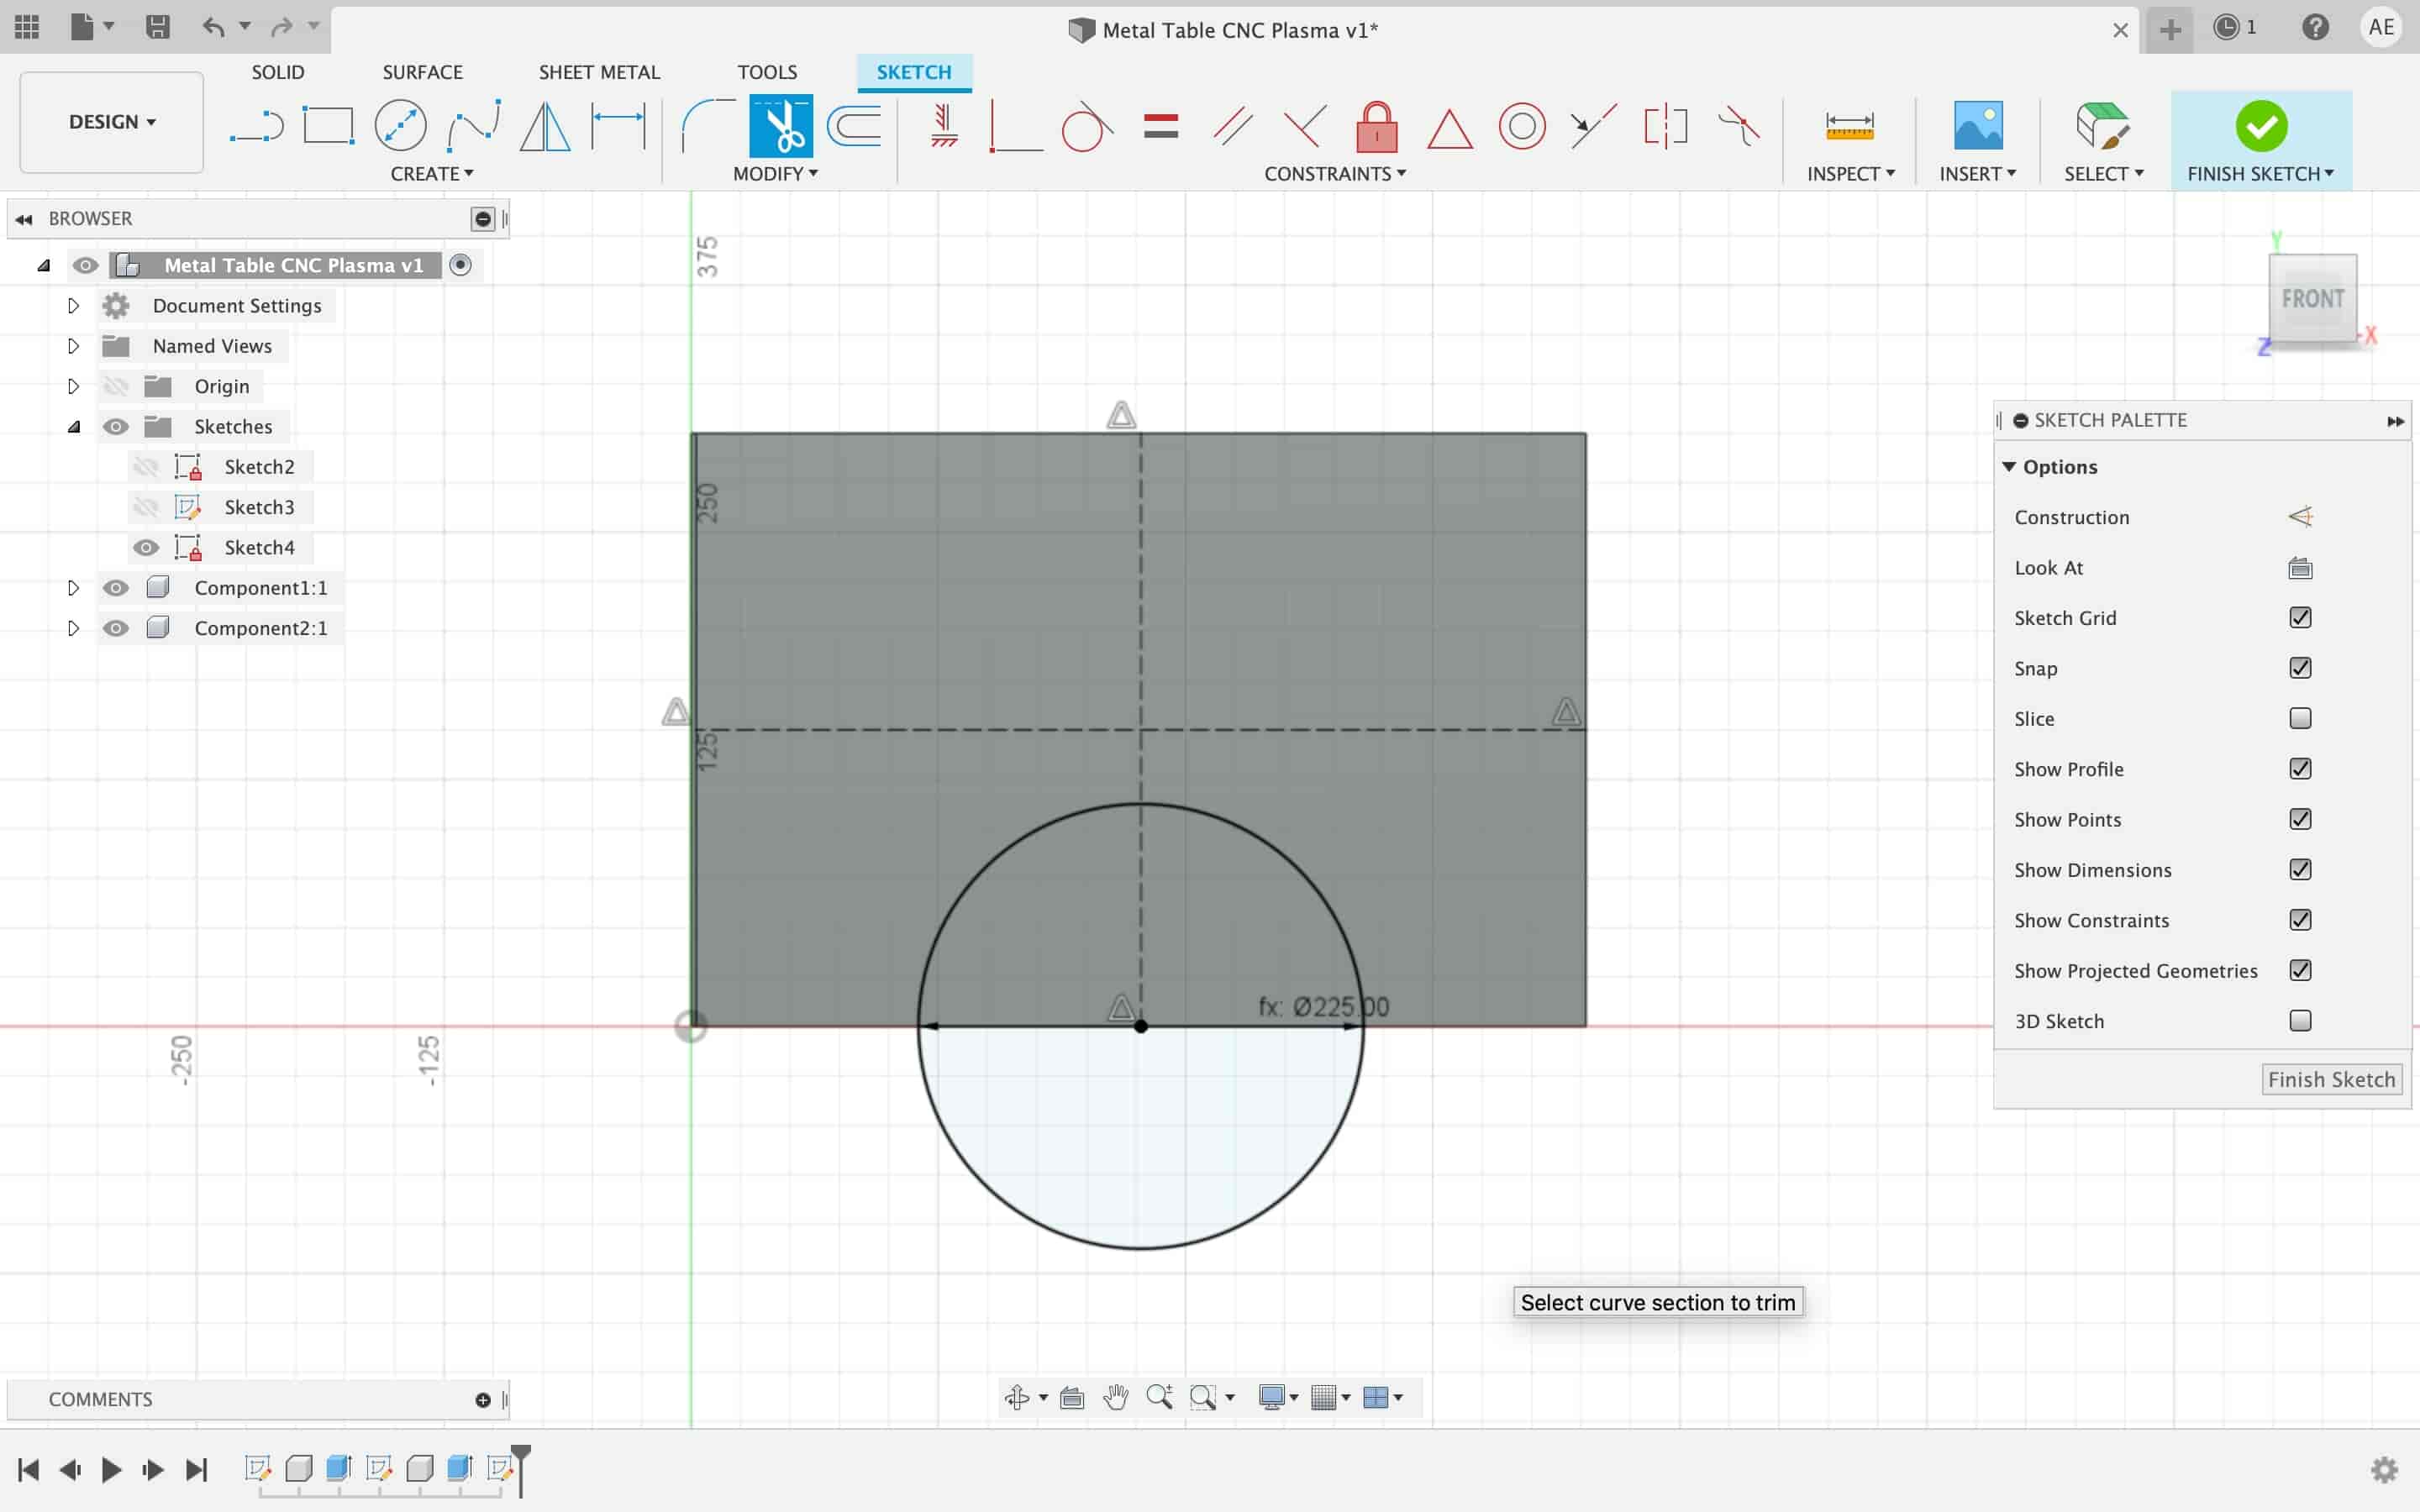Viewport: 2420px width, 1512px height.
Task: Click the FRONT face of ViewCube
Action: click(x=2312, y=298)
